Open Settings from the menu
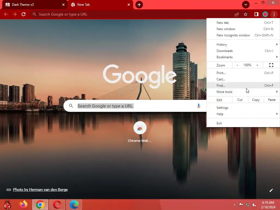The image size is (280, 210). point(243,108)
